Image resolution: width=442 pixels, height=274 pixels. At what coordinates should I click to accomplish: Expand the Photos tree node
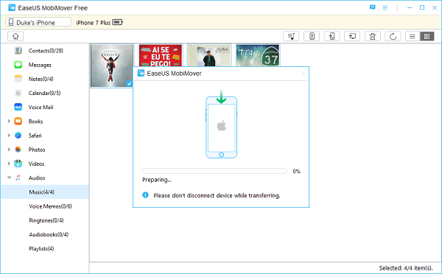[x=9, y=150]
